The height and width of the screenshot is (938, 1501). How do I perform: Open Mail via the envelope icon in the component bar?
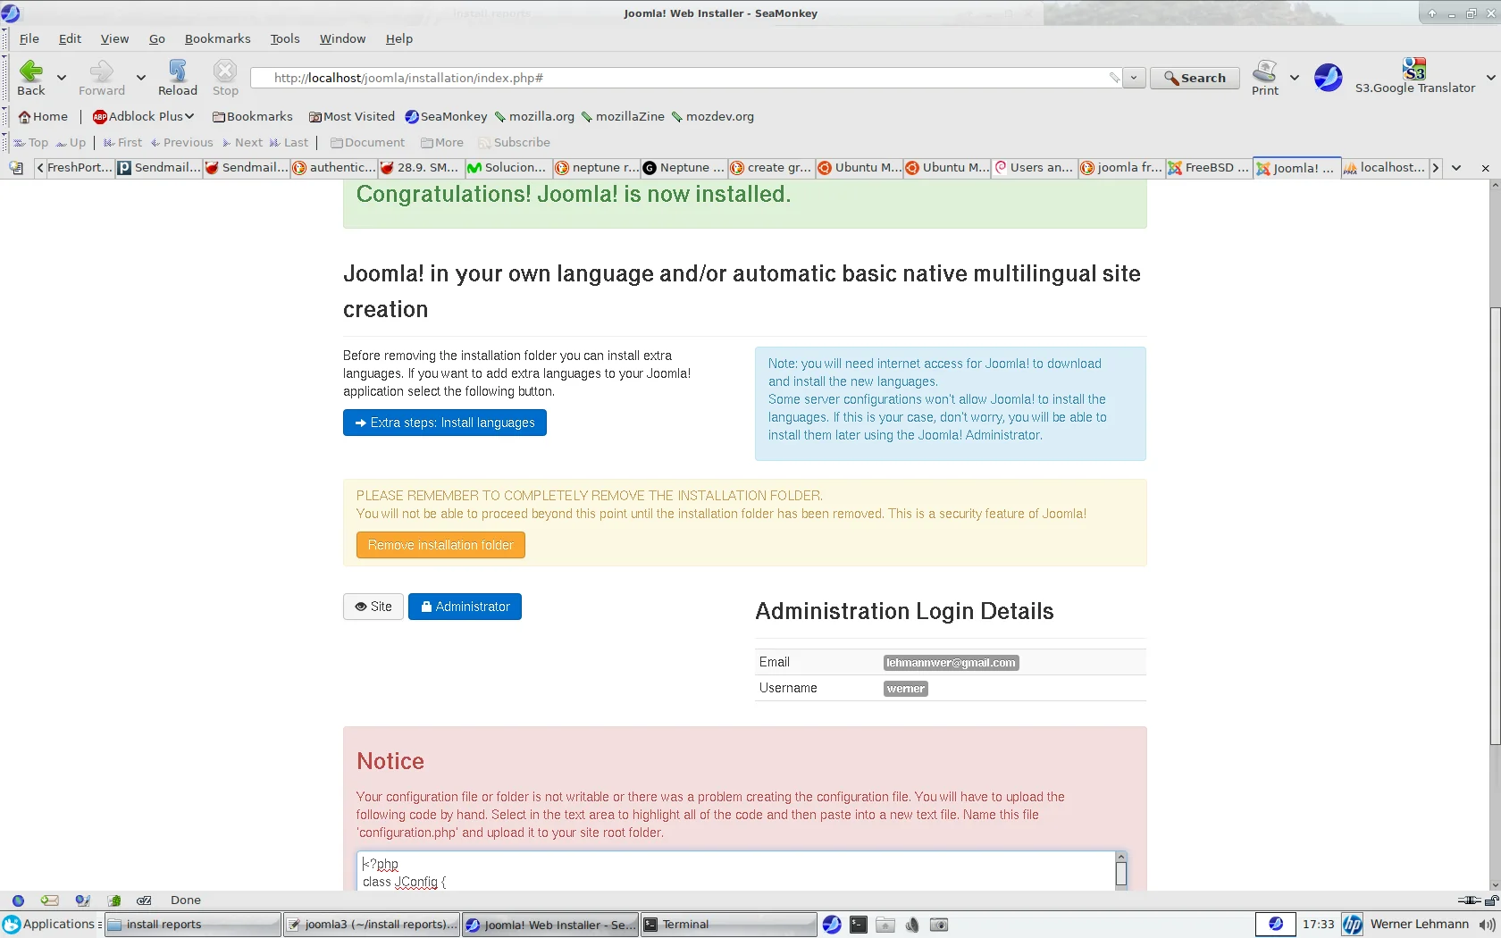click(x=49, y=900)
